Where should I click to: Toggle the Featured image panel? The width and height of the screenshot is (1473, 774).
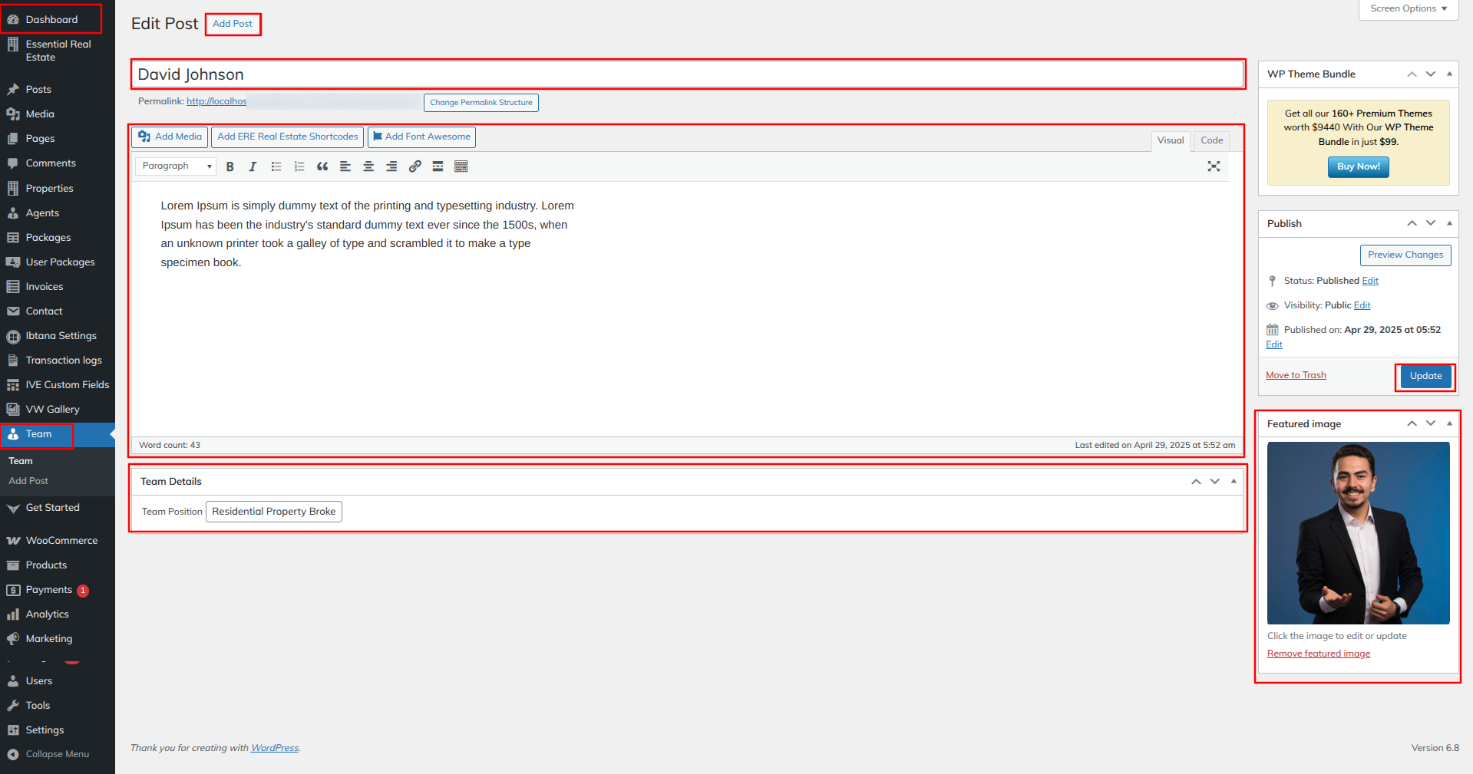coord(1449,423)
